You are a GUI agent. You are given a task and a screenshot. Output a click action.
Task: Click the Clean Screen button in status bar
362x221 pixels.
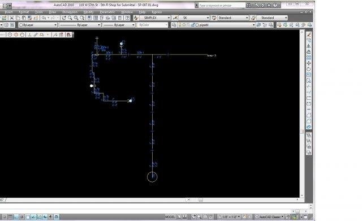point(305,217)
